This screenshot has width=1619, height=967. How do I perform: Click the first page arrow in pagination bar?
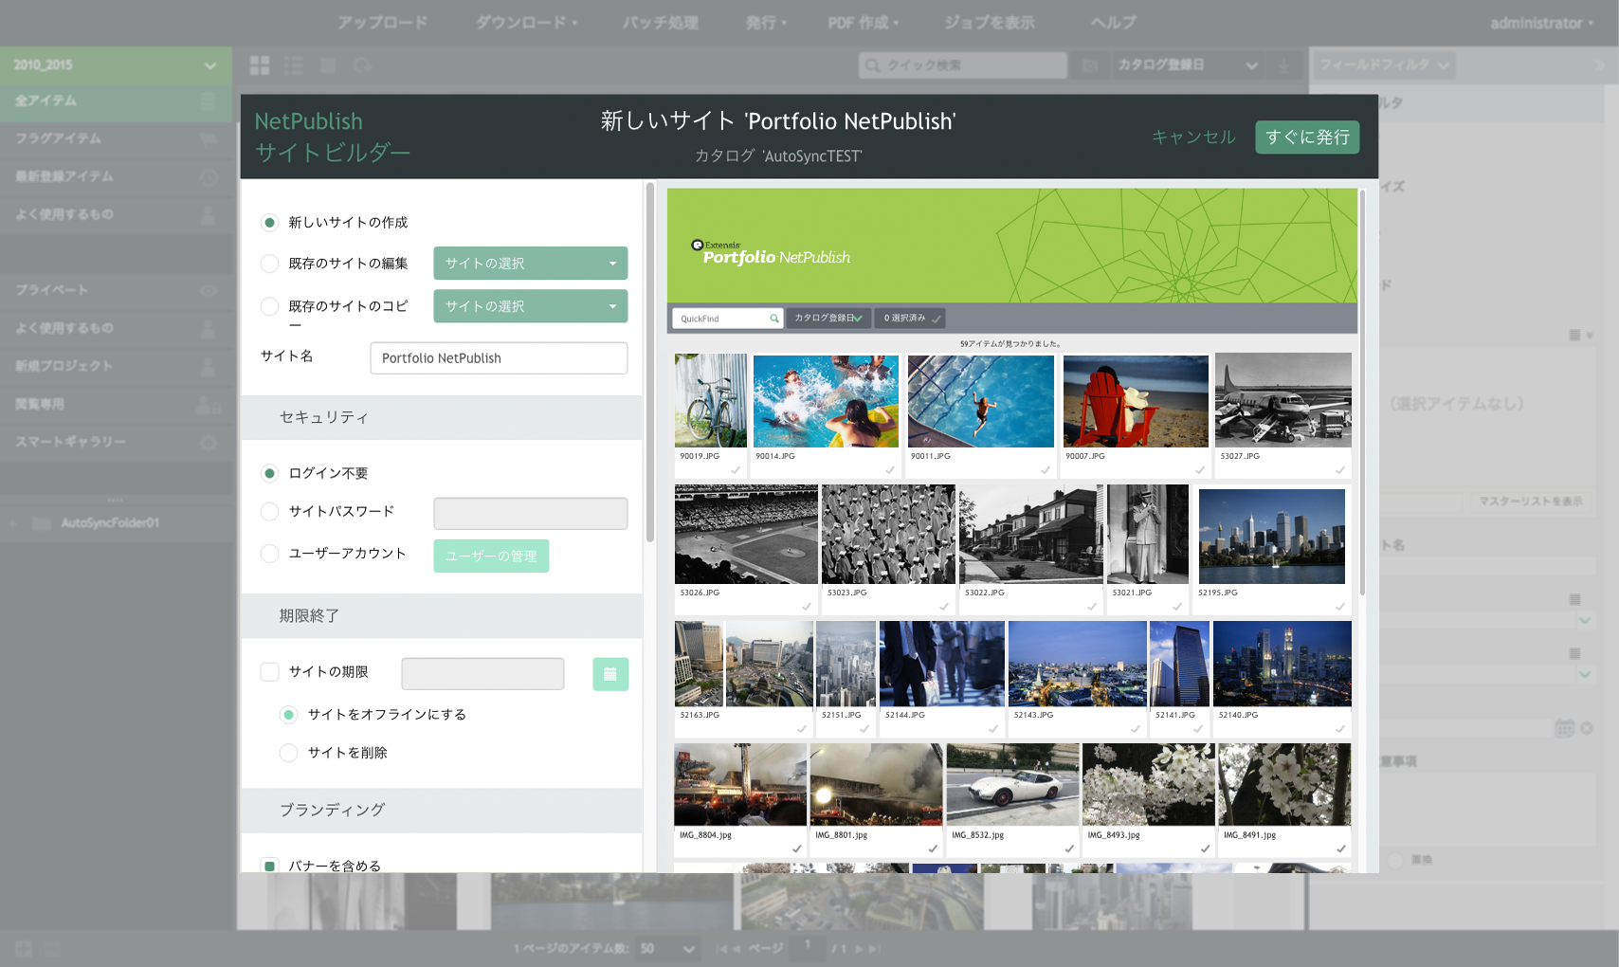722,948
